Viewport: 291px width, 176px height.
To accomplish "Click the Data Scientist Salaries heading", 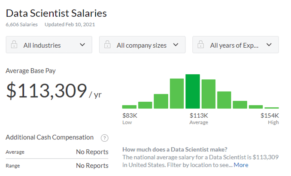I will click(56, 13).
